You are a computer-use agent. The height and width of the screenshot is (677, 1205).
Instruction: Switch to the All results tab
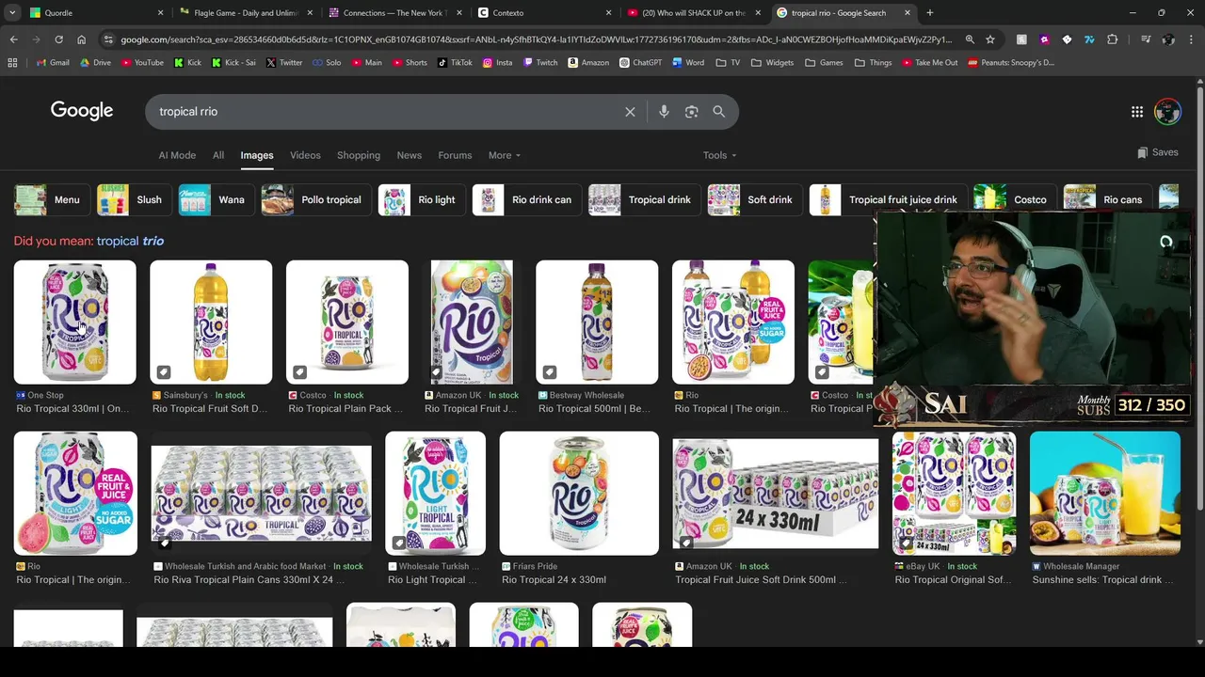(218, 155)
